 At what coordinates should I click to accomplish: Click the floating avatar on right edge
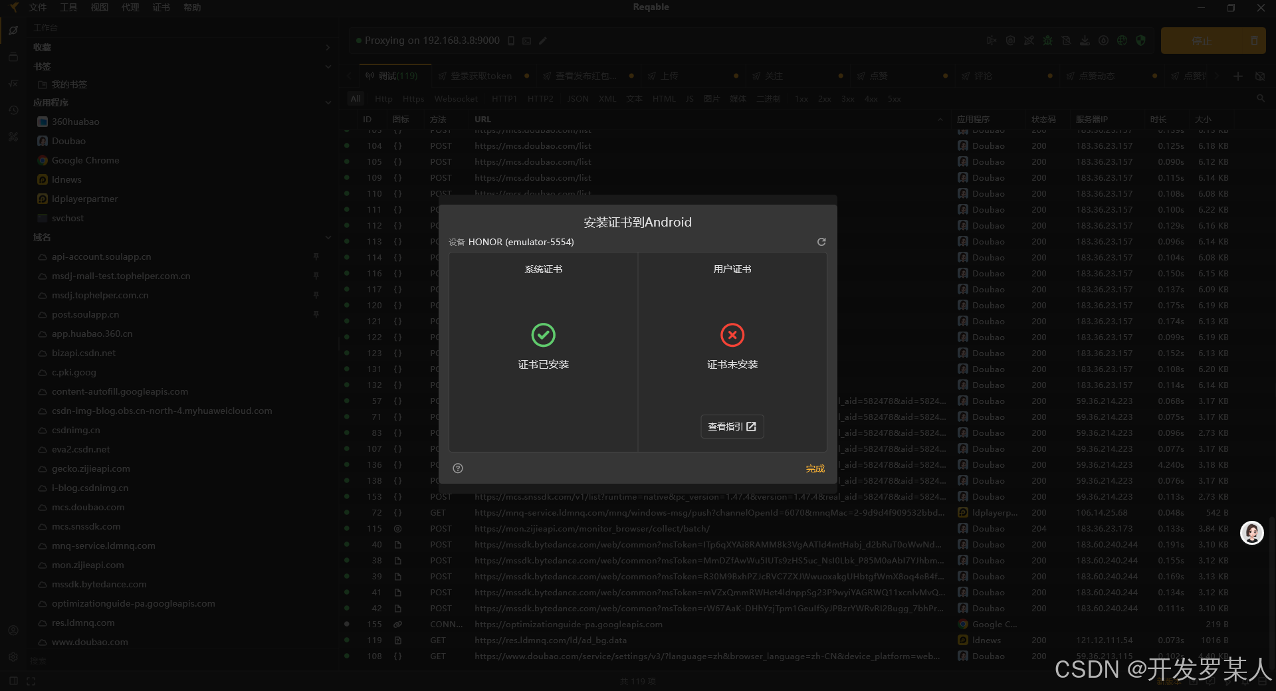(1252, 533)
